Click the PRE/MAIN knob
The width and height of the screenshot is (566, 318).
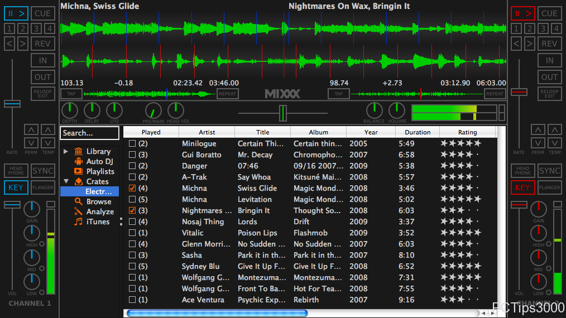coord(154,110)
